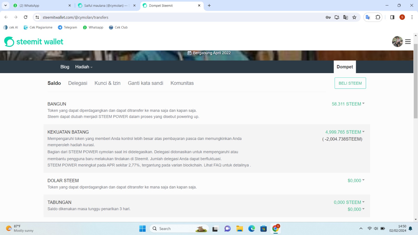The width and height of the screenshot is (418, 235).
Task: Click the taskbar Search box
Action: (179, 229)
